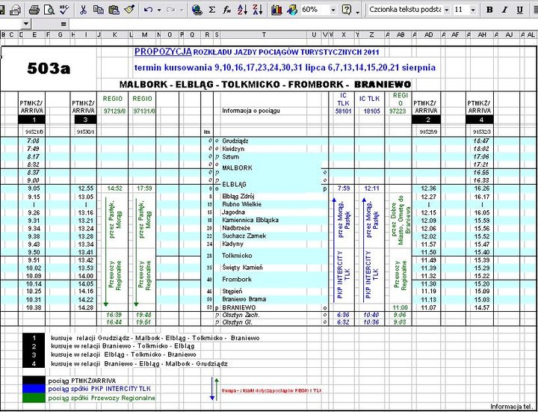Select column X header

344,34
